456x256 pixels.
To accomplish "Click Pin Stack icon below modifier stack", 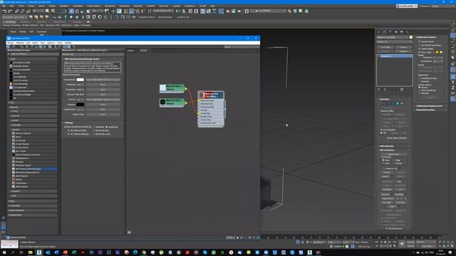I will click(378, 90).
